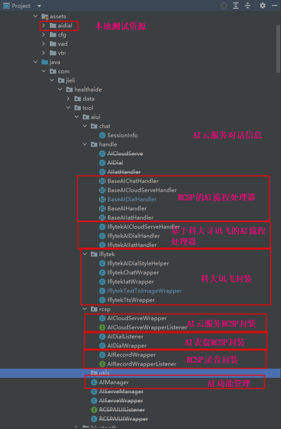Screen dimensions: 281x429
Task: Collapse the healthaide package chevron
Action: [60, 90]
